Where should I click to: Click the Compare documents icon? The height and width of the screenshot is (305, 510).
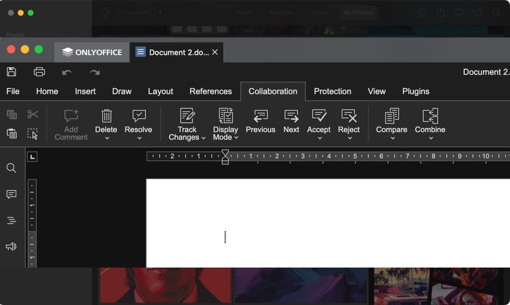pos(392,116)
